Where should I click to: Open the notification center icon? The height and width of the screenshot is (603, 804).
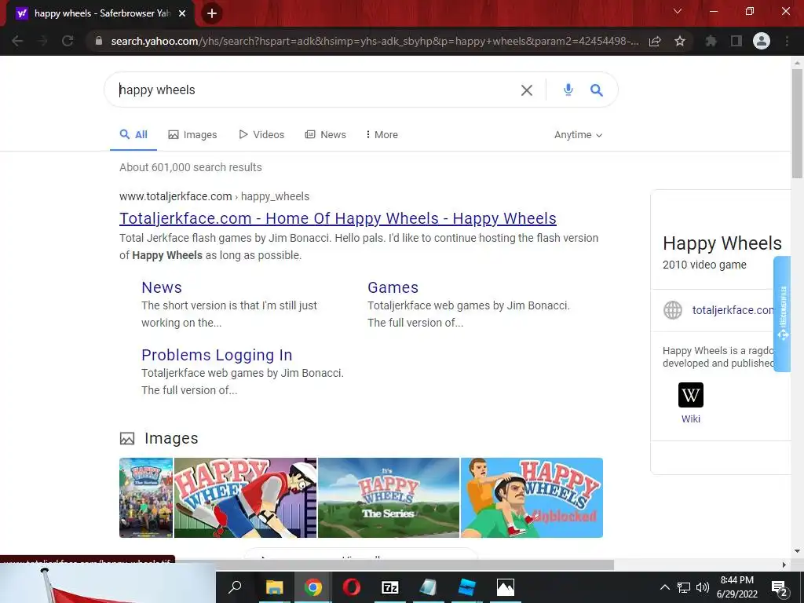[779, 587]
